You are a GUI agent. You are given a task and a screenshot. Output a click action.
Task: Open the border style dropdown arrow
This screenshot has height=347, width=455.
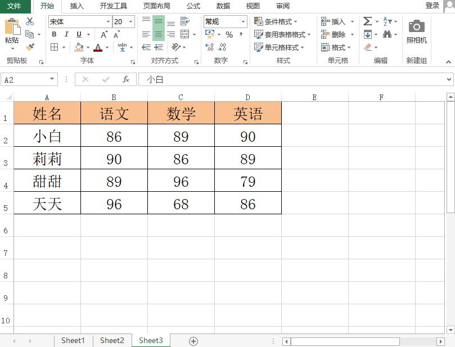click(x=64, y=47)
